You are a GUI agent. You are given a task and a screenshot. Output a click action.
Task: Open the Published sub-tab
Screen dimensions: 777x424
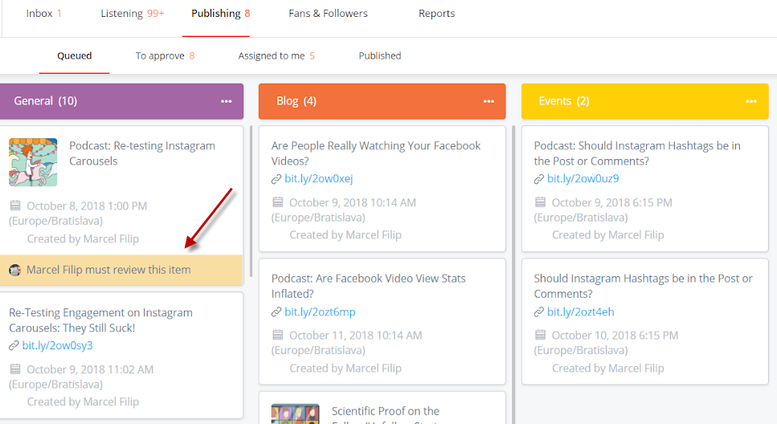click(x=379, y=56)
